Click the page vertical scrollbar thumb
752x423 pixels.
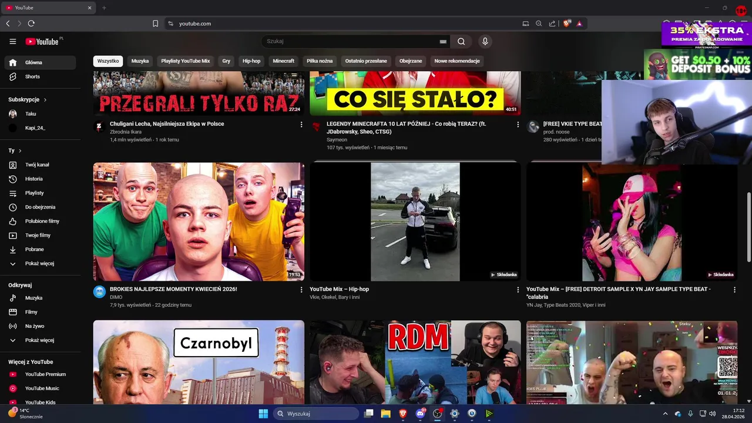[748, 227]
